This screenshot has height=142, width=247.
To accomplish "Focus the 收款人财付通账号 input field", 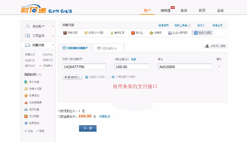I will point(84,67).
